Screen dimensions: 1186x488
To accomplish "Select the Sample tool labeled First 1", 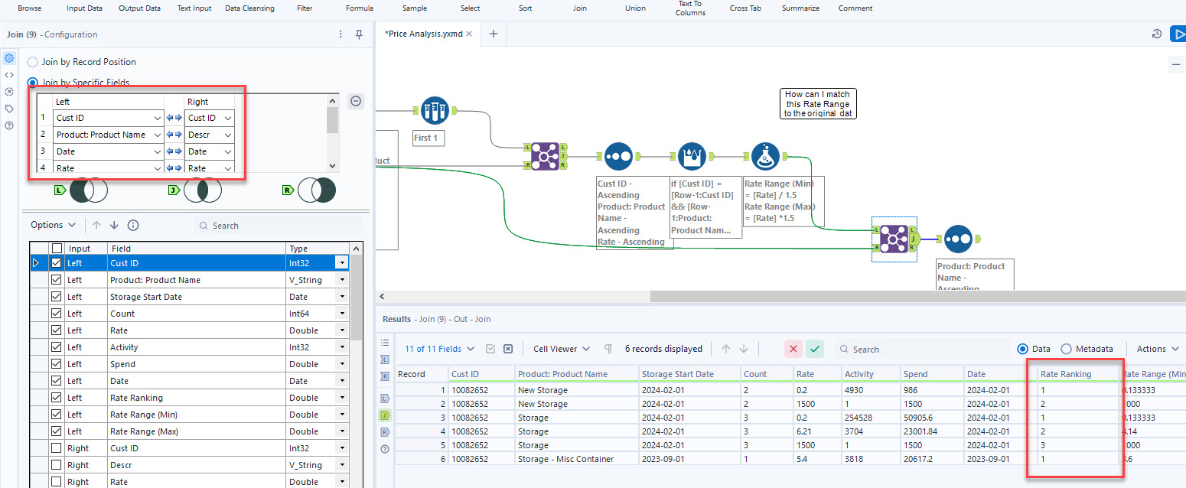I will coord(435,110).
